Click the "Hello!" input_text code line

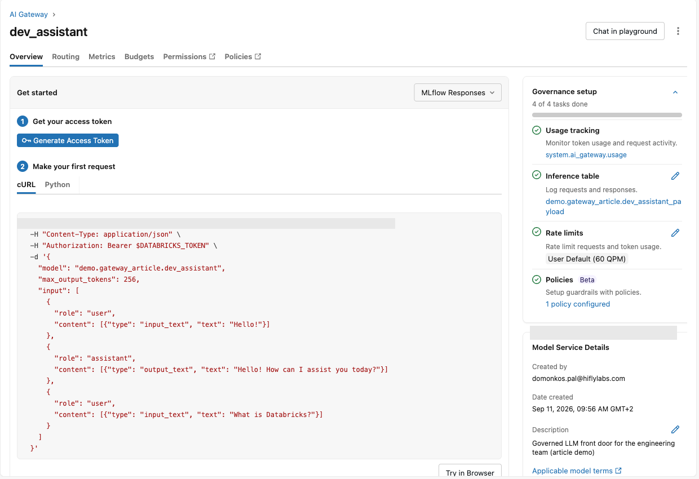(162, 325)
